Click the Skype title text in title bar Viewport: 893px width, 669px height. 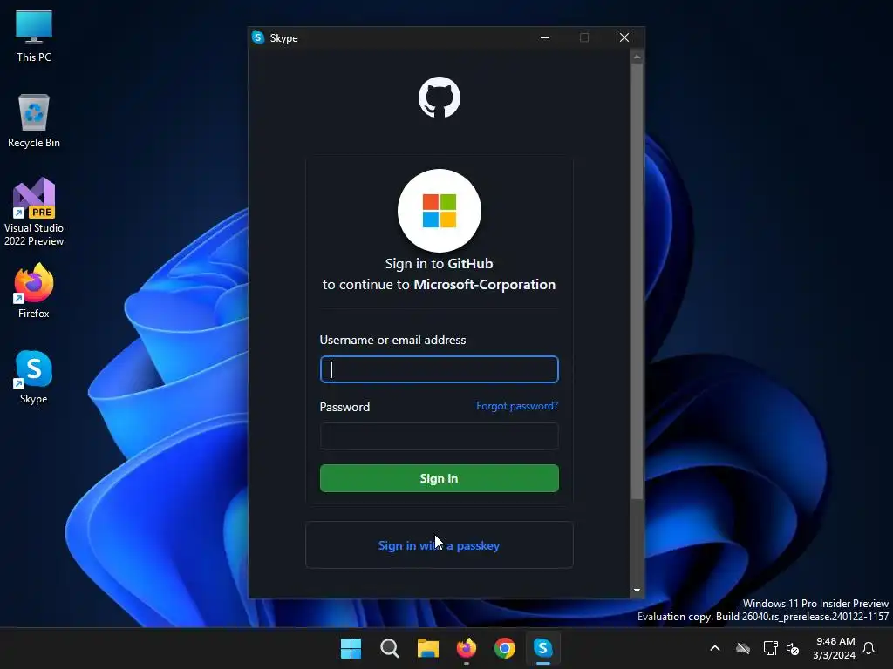(283, 38)
